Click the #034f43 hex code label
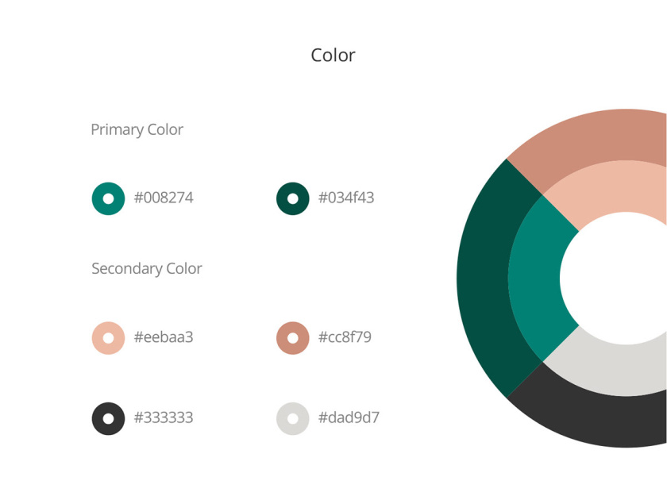Image resolution: width=667 pixels, height=496 pixels. (346, 198)
